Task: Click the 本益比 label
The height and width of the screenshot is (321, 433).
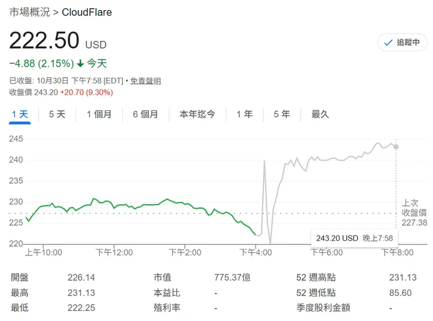Action: pos(167,292)
